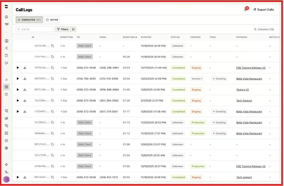
Task: Focus the Call ID search field
Action: 34,29
